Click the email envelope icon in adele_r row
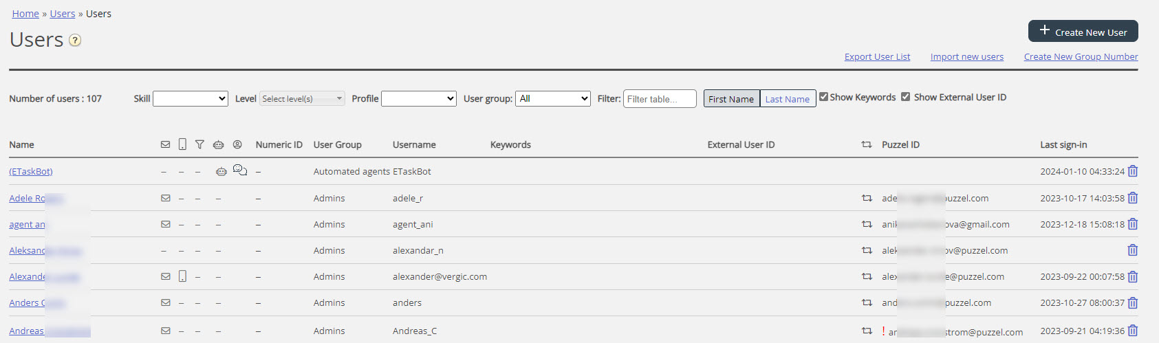The image size is (1159, 343). 165,198
